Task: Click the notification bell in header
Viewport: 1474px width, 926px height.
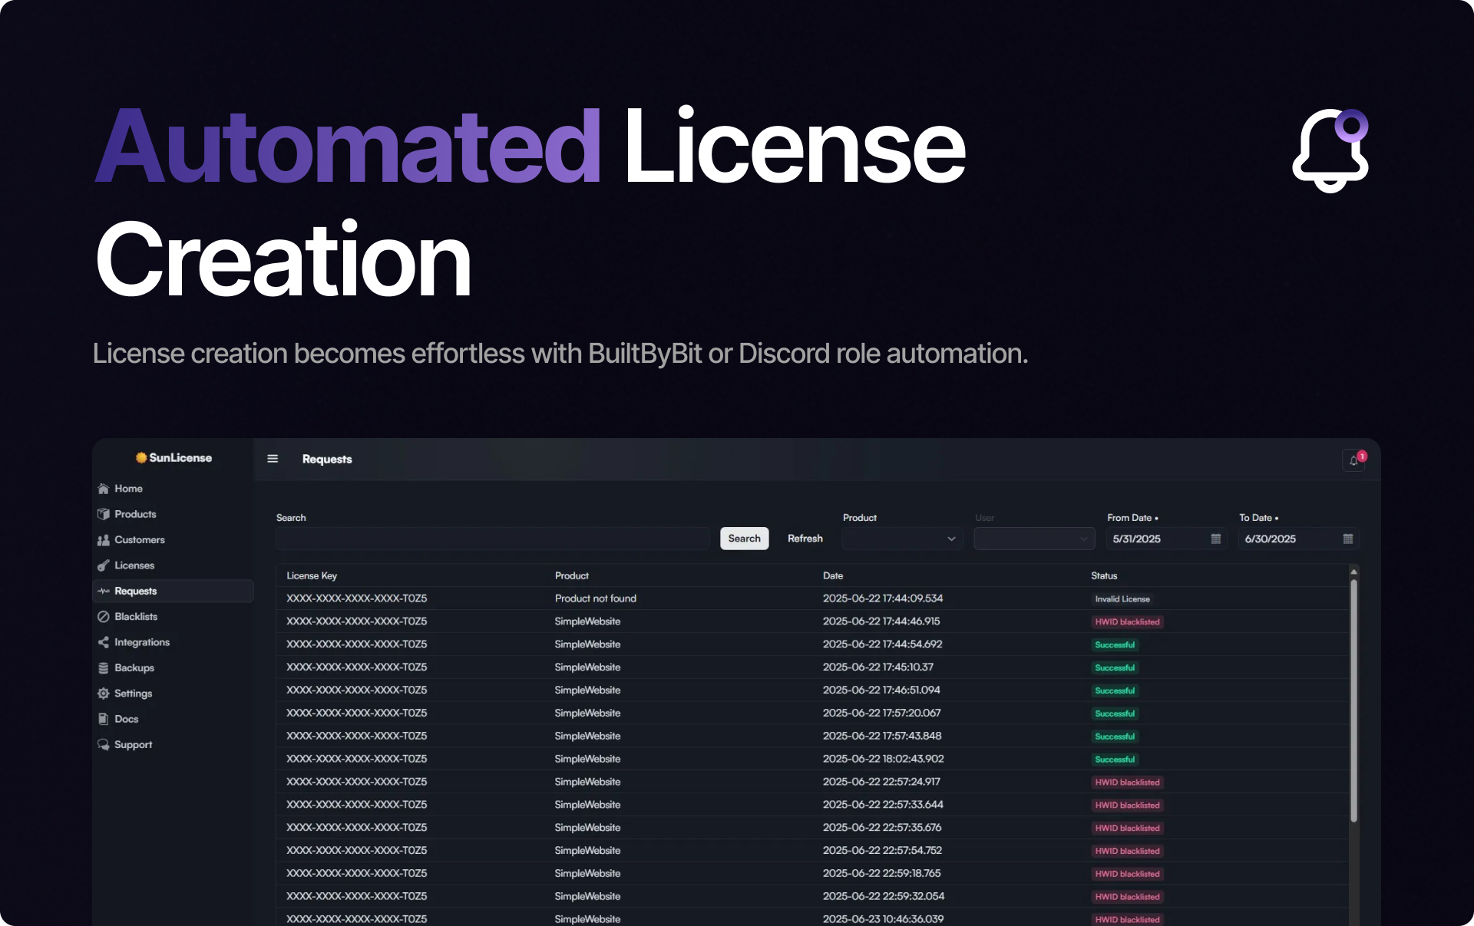Action: point(1353,460)
